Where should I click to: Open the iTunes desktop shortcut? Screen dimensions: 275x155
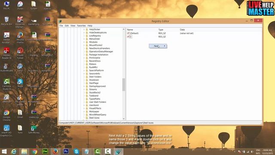tap(20, 5)
